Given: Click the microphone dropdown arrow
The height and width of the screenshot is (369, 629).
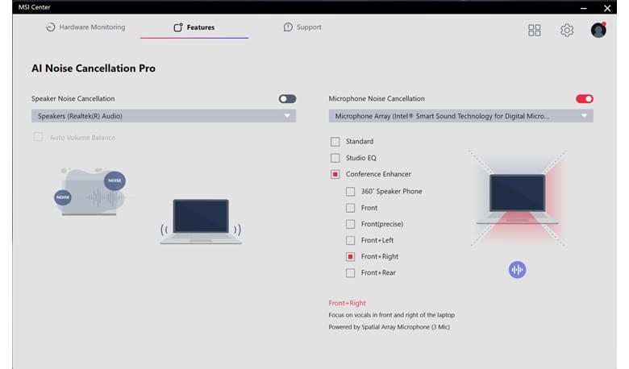Looking at the screenshot, I should click(x=584, y=116).
